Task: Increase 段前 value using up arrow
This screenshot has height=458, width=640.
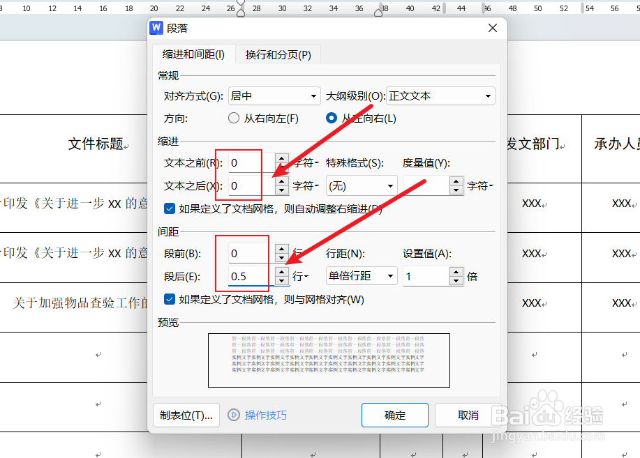Action: [x=282, y=249]
